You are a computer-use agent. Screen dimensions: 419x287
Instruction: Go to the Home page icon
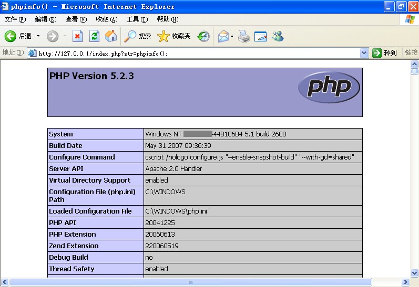pos(111,36)
